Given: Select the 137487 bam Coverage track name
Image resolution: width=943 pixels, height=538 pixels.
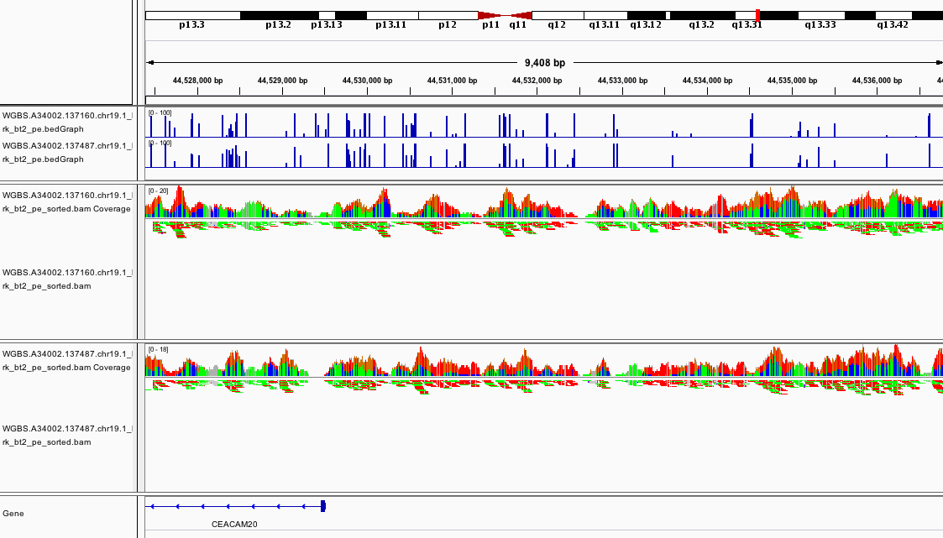Looking at the screenshot, I should (x=67, y=360).
